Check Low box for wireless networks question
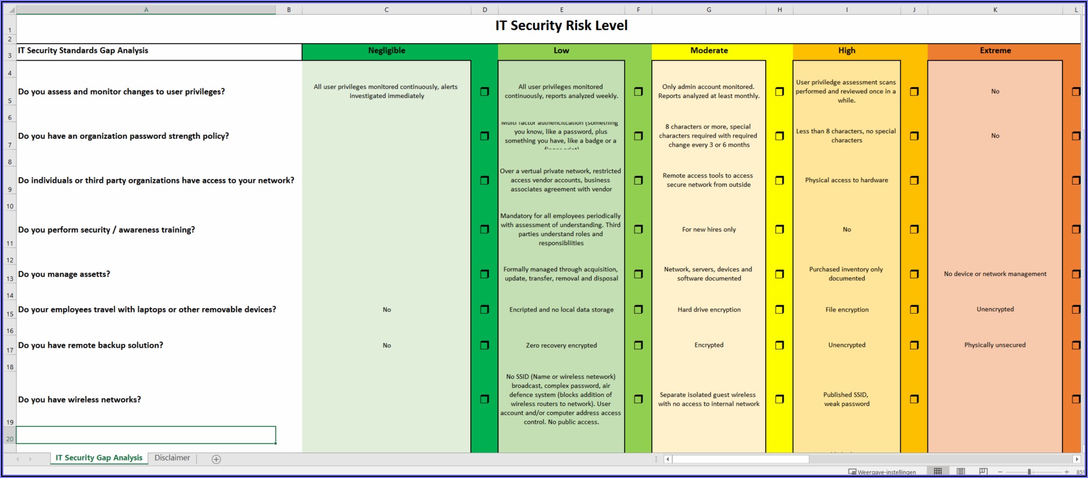This screenshot has height=478, width=1088. click(x=638, y=399)
